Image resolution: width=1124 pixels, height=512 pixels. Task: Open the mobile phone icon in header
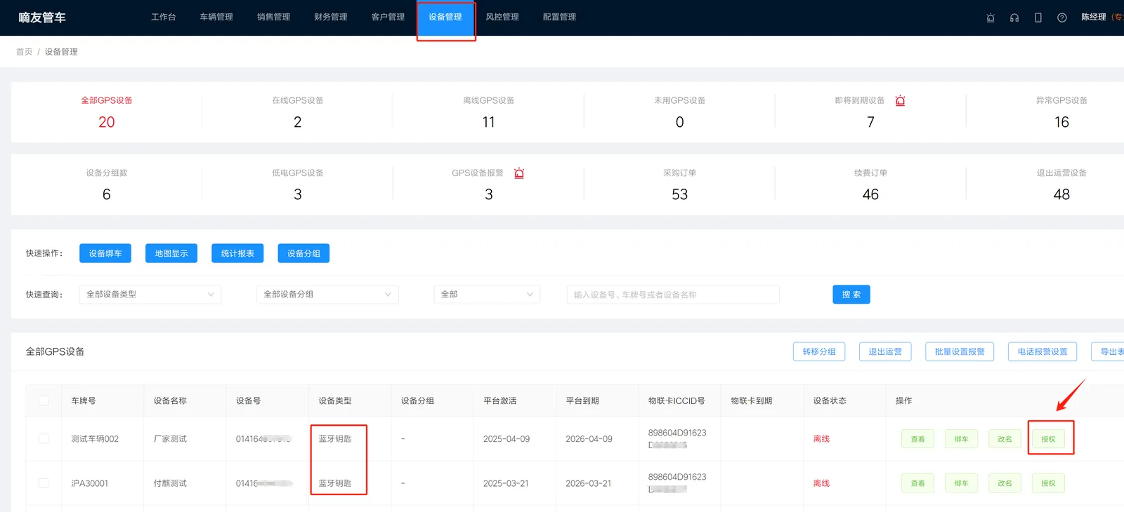1038,18
